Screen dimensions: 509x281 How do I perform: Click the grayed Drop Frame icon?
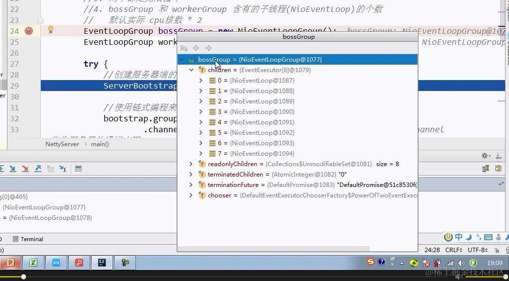tap(50, 169)
